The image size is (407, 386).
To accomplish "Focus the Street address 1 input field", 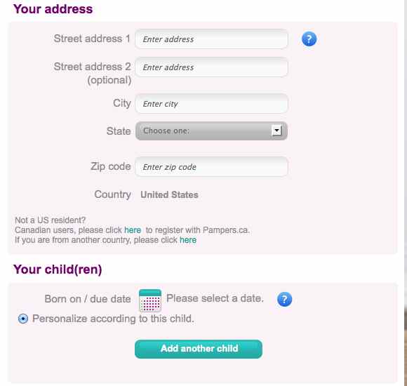I will (x=211, y=39).
